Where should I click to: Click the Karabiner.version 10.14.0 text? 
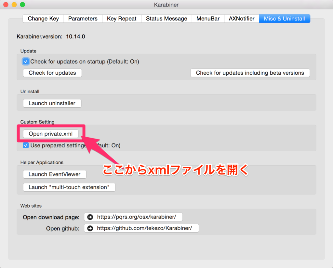[x=51, y=37]
